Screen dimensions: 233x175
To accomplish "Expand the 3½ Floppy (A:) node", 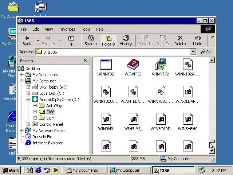I will (x=28, y=87).
